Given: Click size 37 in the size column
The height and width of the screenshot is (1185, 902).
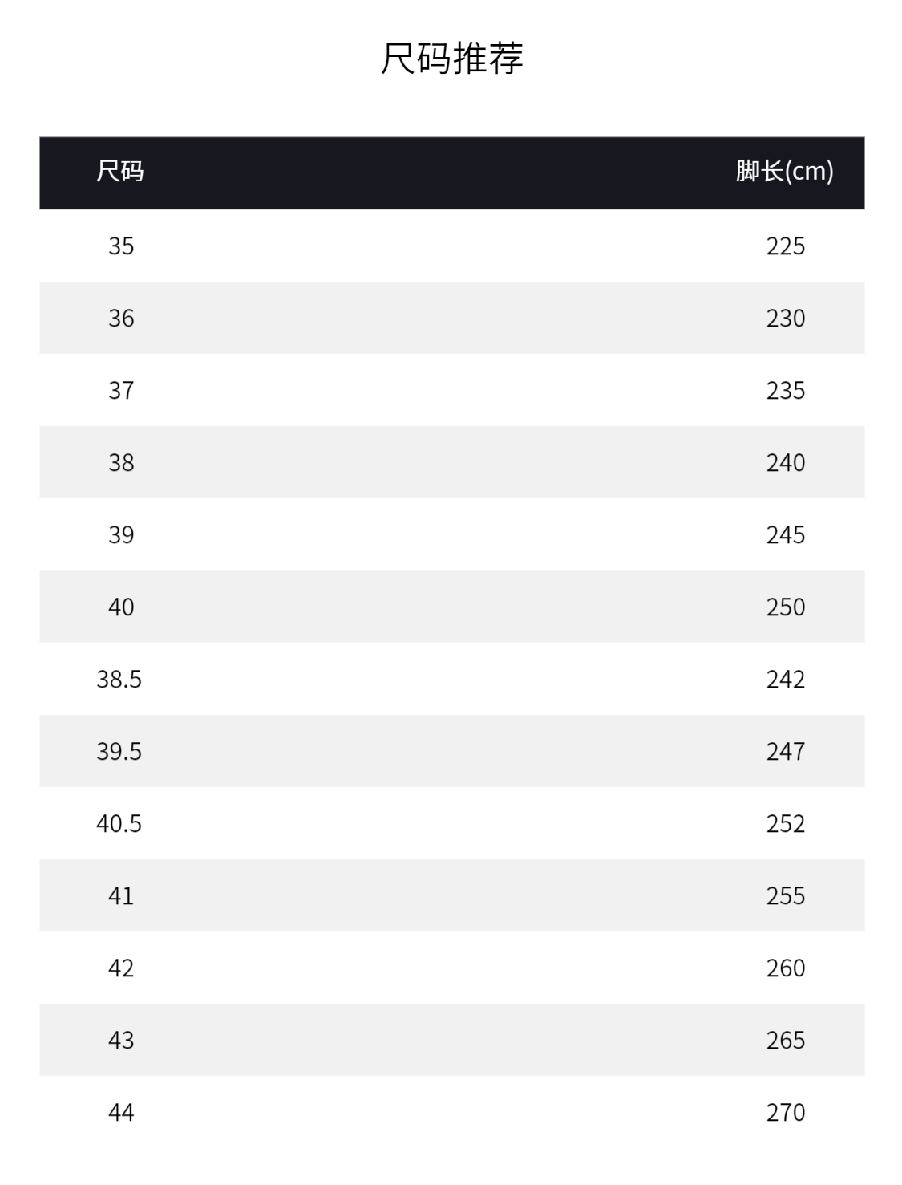Looking at the screenshot, I should (121, 390).
